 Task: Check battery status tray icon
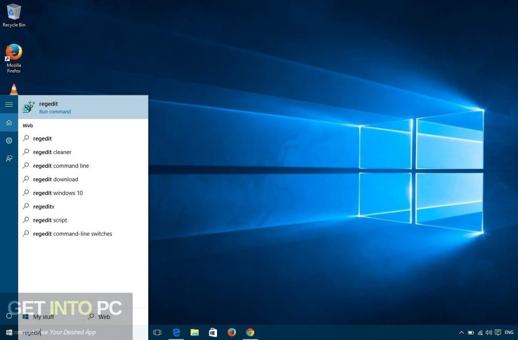471,332
